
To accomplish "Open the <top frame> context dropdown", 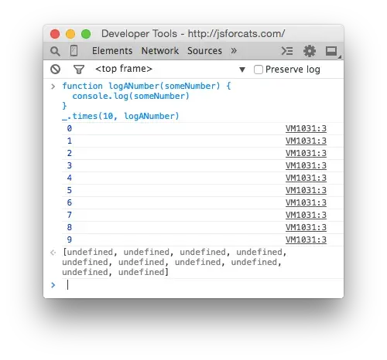I will click(x=170, y=69).
